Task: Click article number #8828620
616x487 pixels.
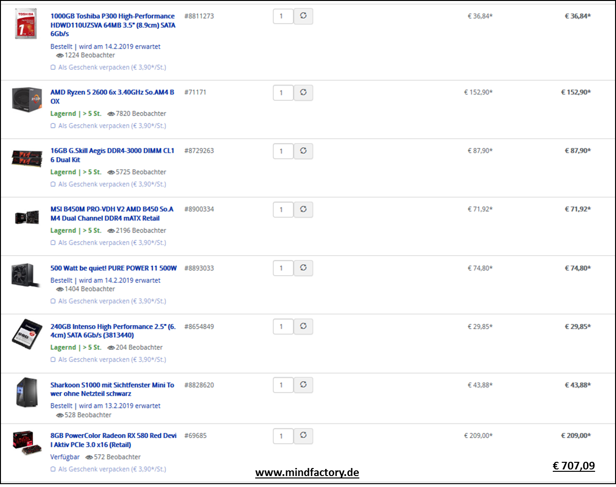Action: pyautogui.click(x=199, y=385)
